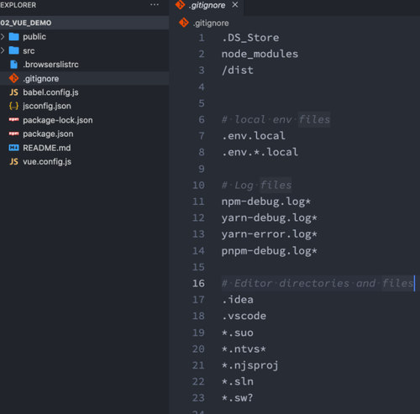Screen dimensions: 420x414
Task: Click the JS icon for babel.config.js
Action: click(x=13, y=92)
